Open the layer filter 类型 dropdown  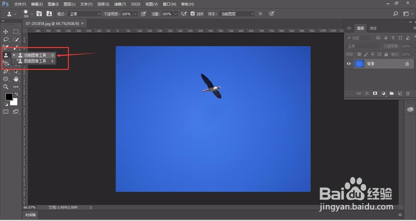[x=359, y=38]
